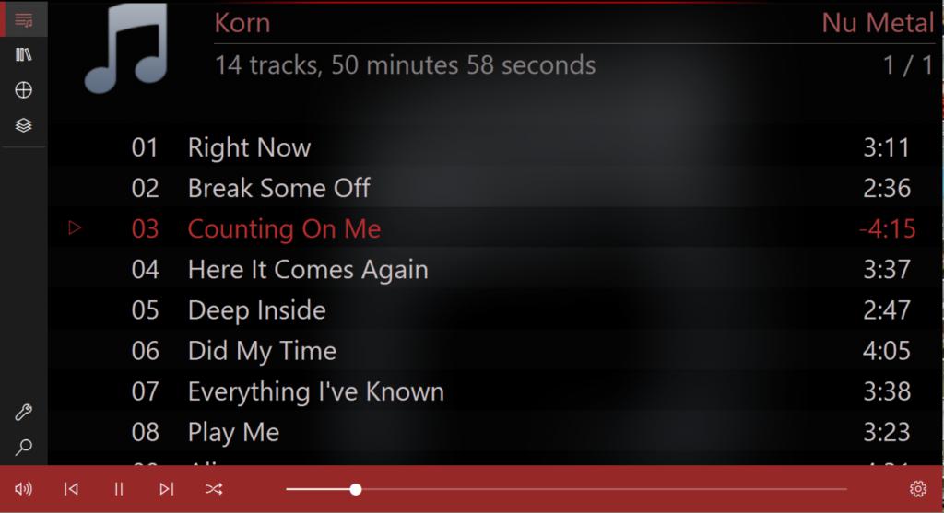Open search with the magnifier icon
This screenshot has width=944, height=513.
click(x=23, y=447)
